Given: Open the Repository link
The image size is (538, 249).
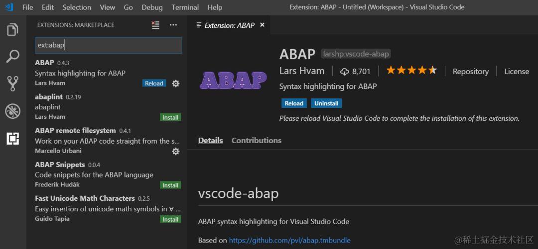Looking at the screenshot, I should [470, 71].
